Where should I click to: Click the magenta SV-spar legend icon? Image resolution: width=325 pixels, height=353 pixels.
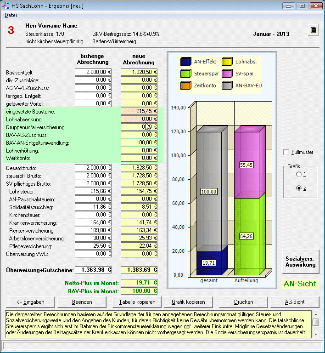tap(228, 73)
